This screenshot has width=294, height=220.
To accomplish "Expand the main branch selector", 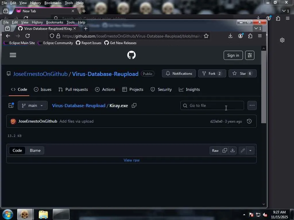I will [x=33, y=105].
